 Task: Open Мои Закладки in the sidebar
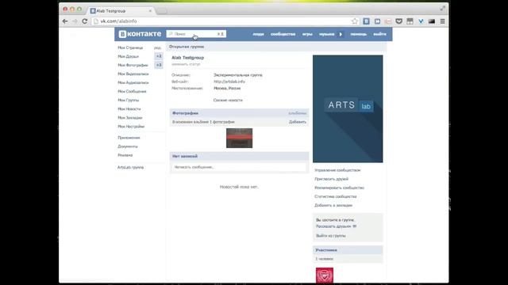click(130, 118)
